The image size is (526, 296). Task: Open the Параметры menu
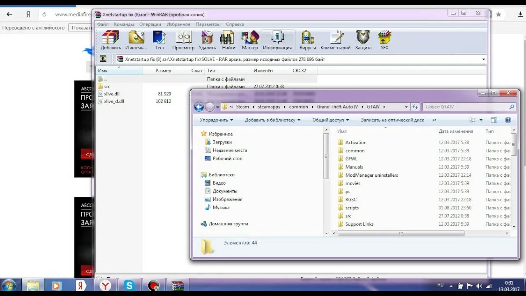[x=208, y=24]
